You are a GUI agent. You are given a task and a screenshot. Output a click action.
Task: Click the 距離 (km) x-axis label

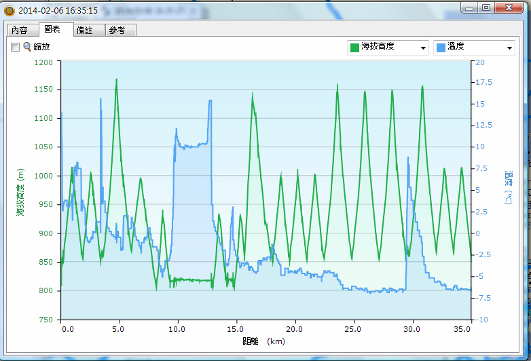[x=265, y=341]
